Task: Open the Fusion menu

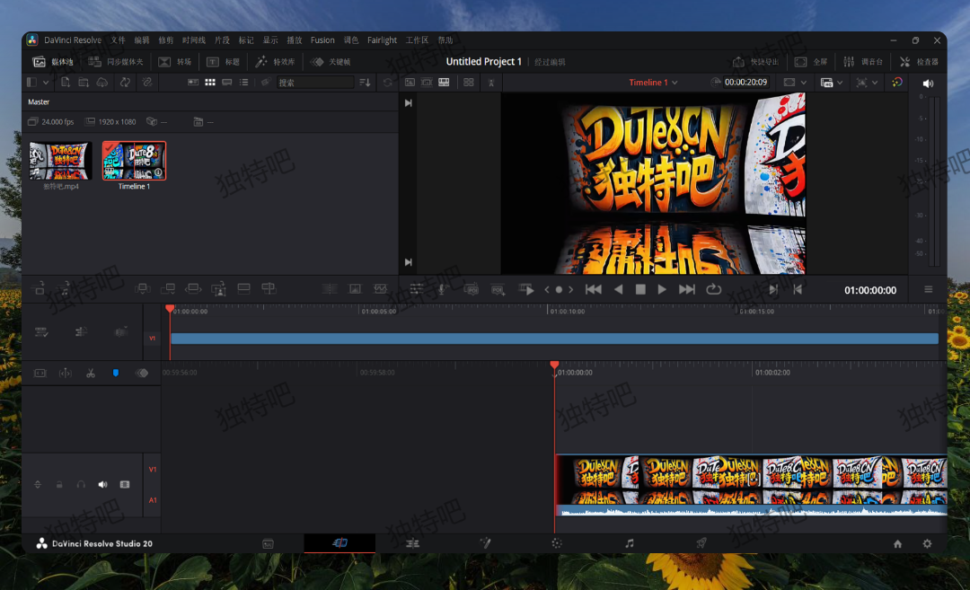Action: [322, 40]
